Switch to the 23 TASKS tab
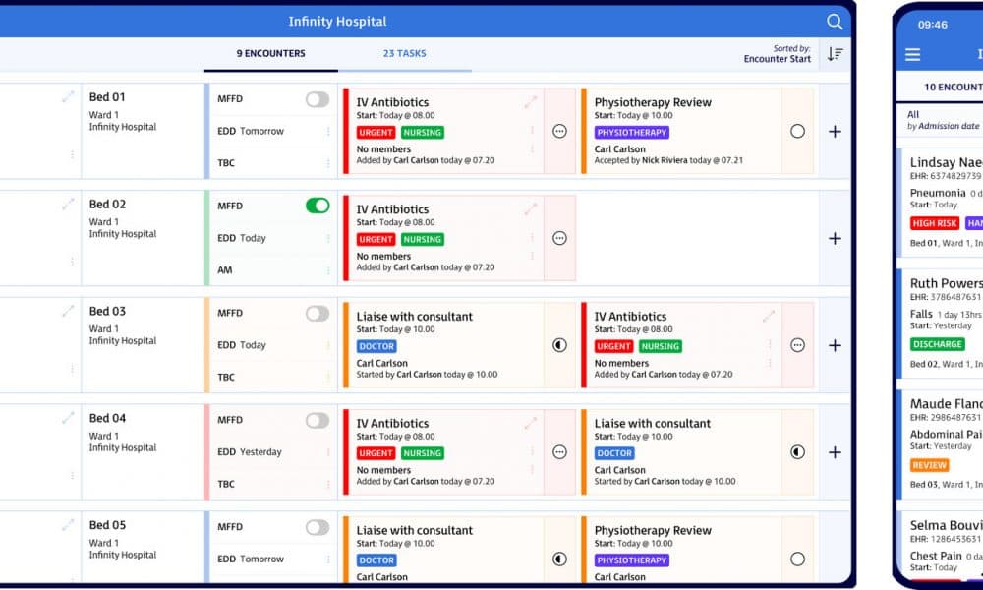 [x=403, y=54]
